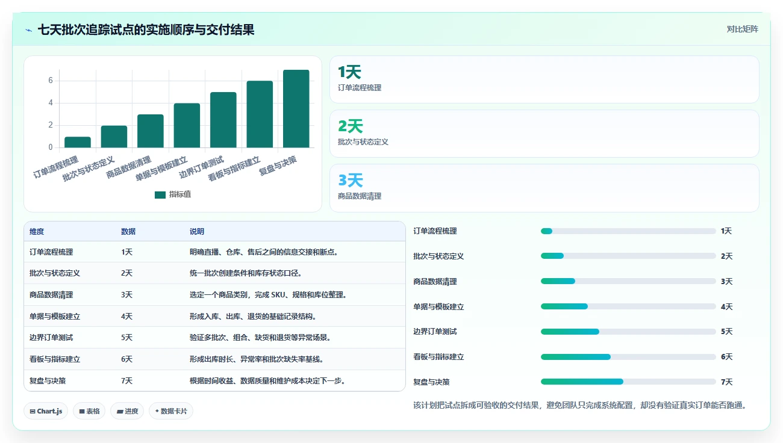The image size is (783, 443).
Task: Click the 指标值 legend label
Action: [180, 194]
